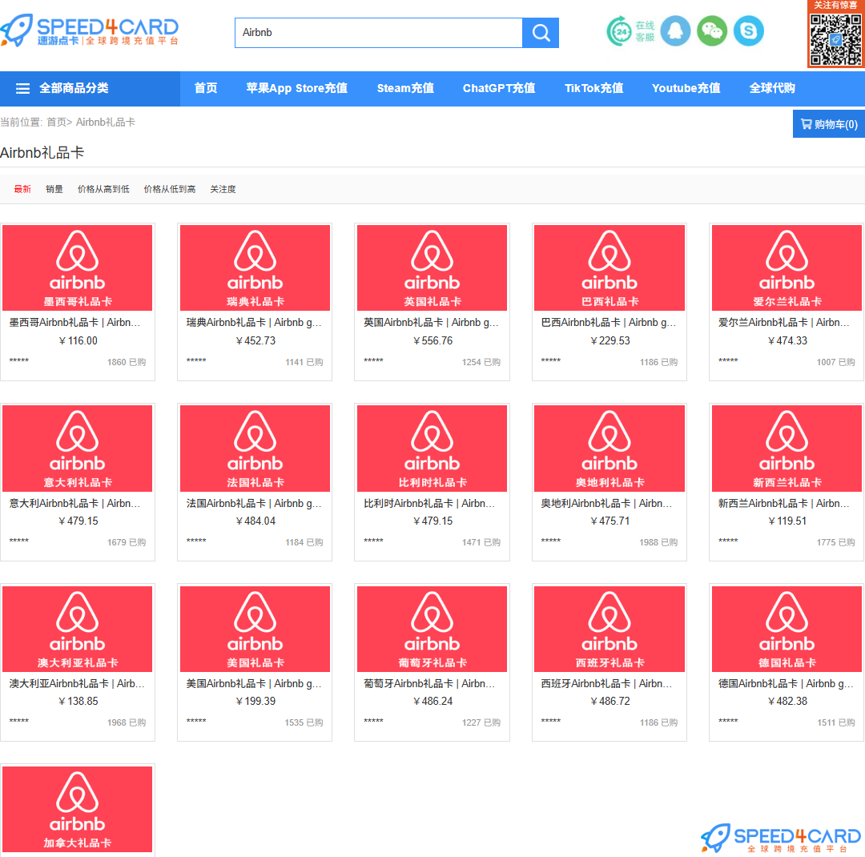Sort by 价格从高到低
This screenshot has width=865, height=857.
103,189
